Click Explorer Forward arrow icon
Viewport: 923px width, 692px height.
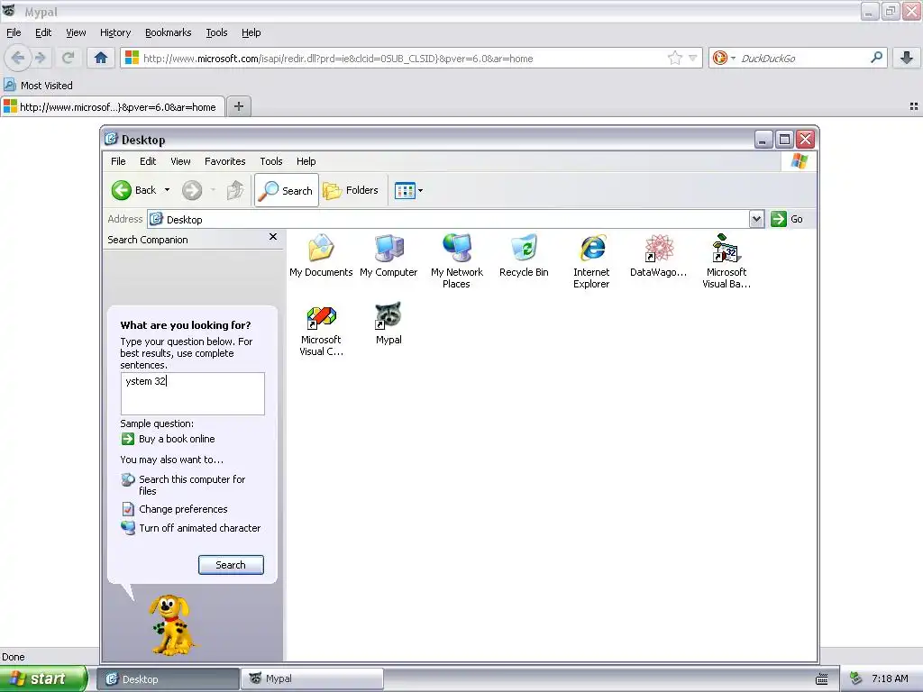click(x=192, y=190)
